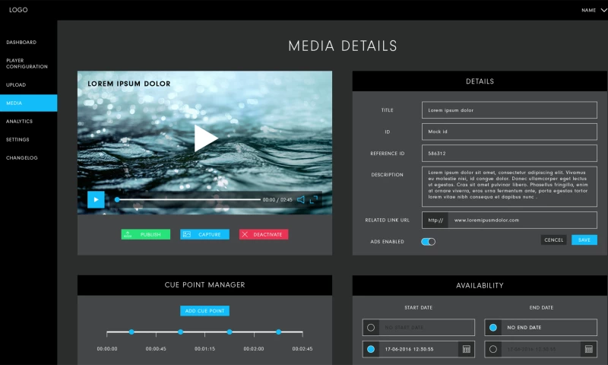Save the media details
The image size is (608, 365).
pyautogui.click(x=584, y=240)
